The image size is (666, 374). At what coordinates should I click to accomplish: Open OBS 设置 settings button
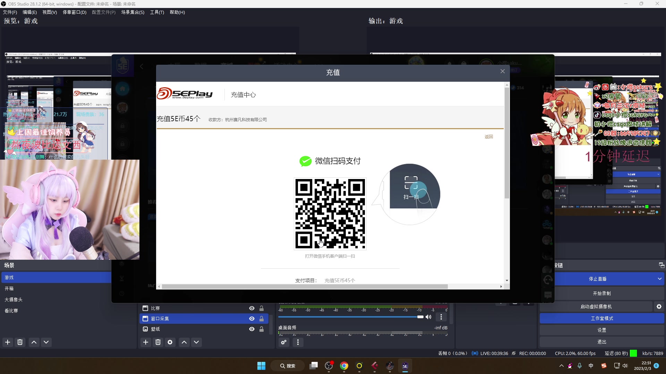click(x=602, y=330)
